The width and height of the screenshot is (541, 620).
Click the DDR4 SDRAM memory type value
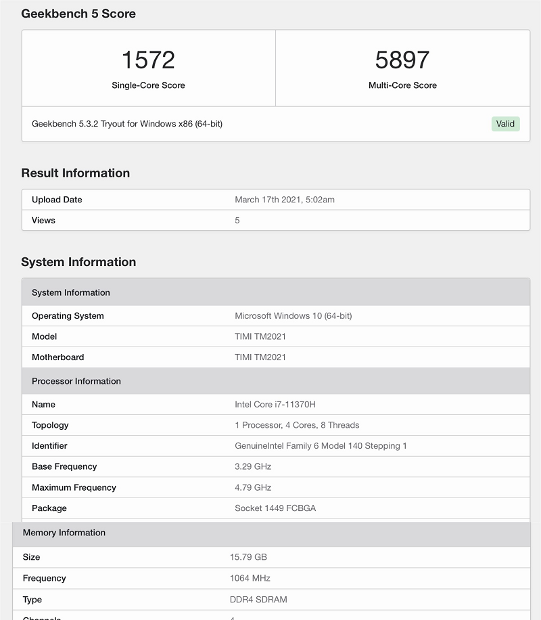click(258, 599)
